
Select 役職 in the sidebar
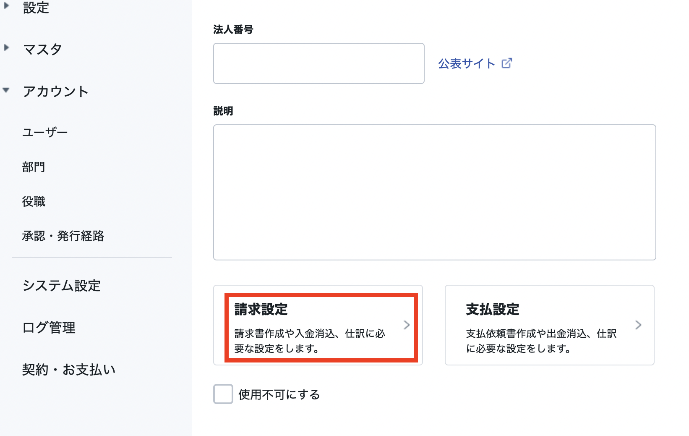point(34,201)
